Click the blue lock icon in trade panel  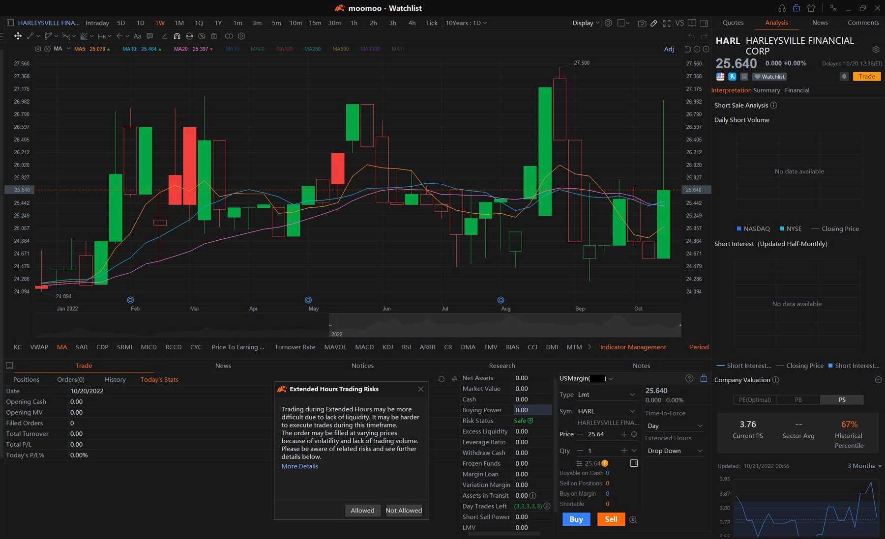704,378
